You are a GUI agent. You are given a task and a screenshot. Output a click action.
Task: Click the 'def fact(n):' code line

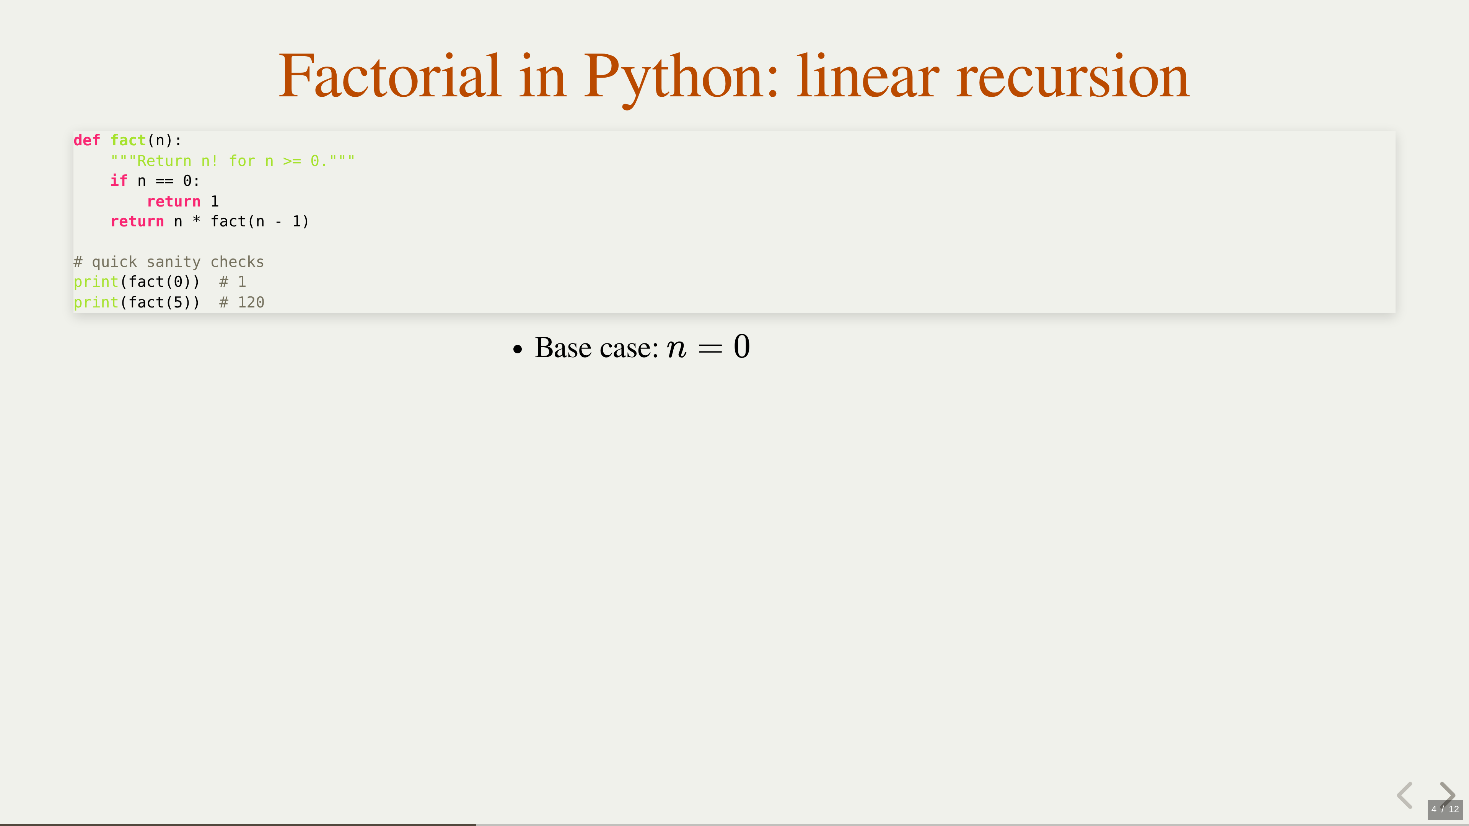click(128, 140)
